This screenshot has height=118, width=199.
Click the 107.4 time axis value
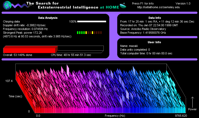(9, 81)
